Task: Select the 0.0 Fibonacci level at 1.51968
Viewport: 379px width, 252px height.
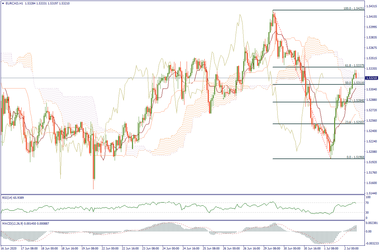Action: click(355, 157)
